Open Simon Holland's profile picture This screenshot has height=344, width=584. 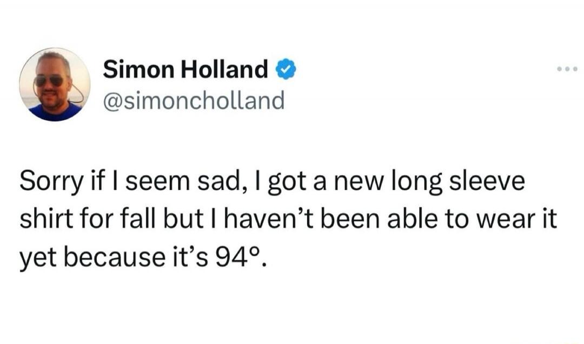pos(54,84)
